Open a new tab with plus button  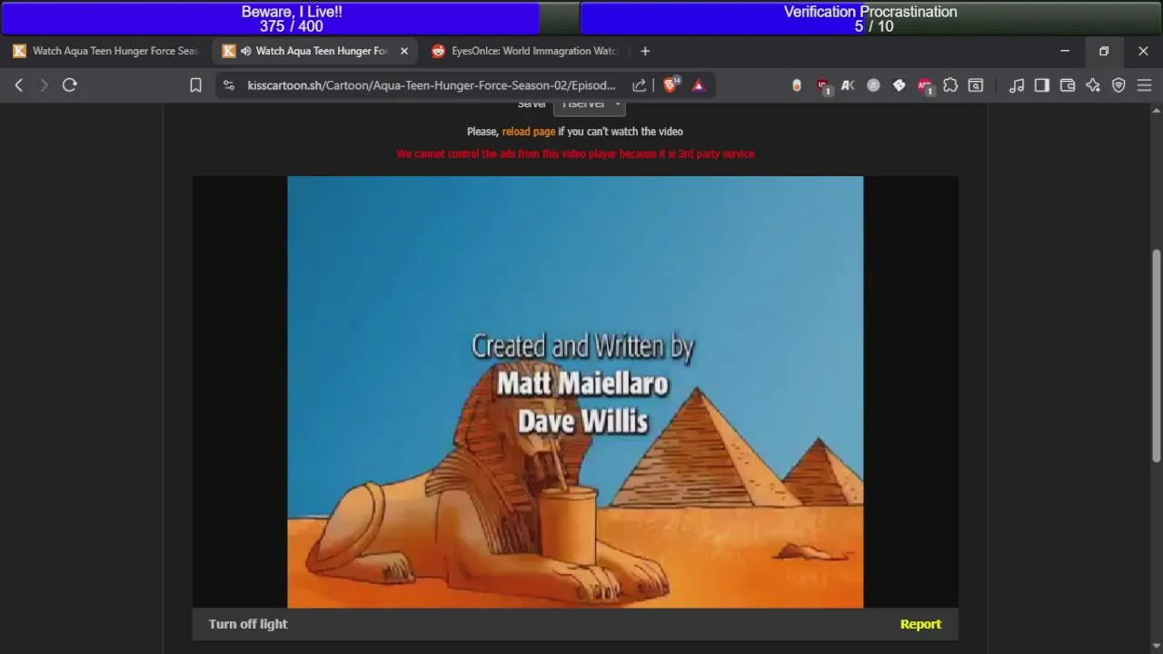coord(645,51)
